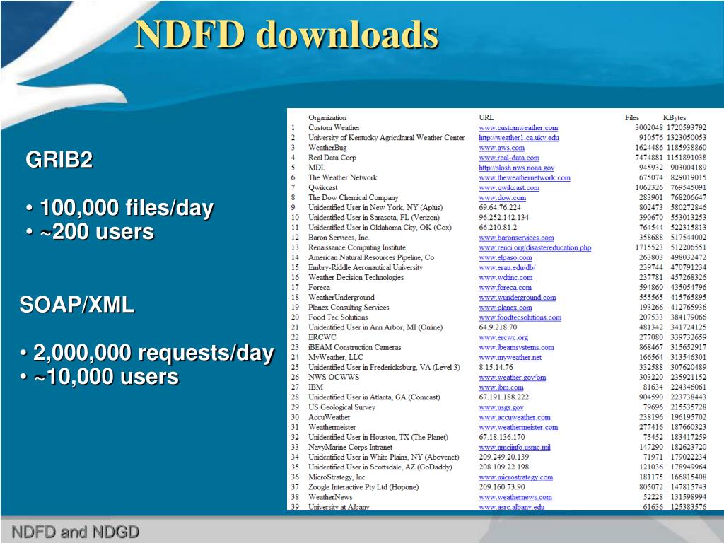Follow the www.qwikcast.com link

(x=509, y=188)
